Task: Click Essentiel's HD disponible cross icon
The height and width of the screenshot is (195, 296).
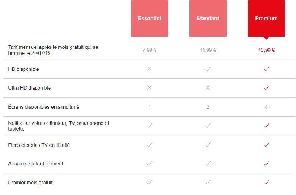Action: tap(150, 69)
